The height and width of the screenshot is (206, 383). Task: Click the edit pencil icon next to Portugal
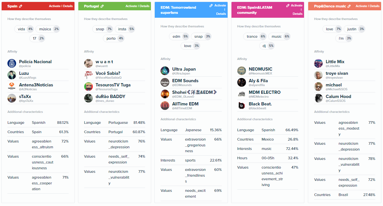[x=102, y=6]
